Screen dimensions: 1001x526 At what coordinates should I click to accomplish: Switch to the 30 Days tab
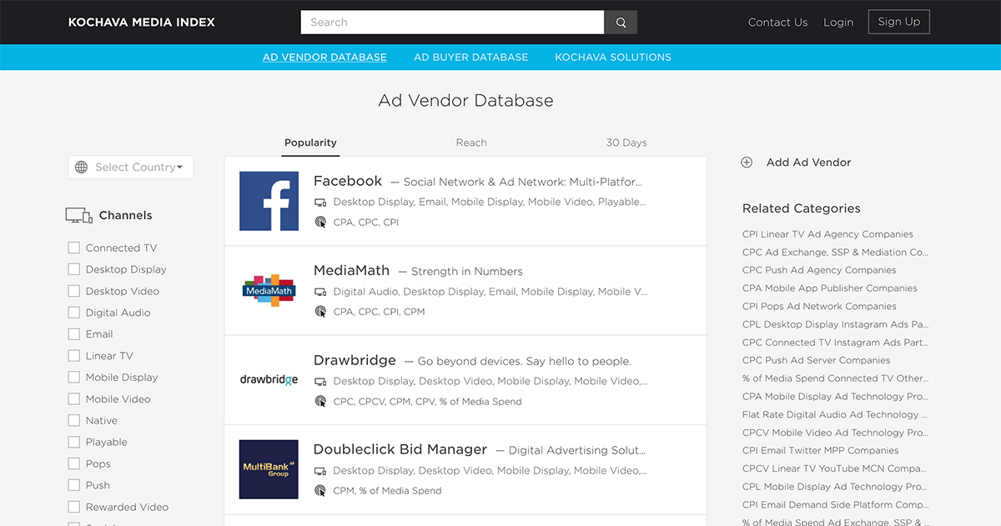[x=626, y=143]
